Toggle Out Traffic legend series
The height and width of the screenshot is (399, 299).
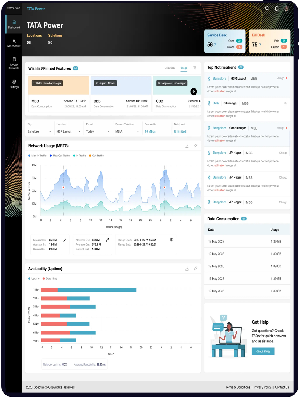pos(97,156)
